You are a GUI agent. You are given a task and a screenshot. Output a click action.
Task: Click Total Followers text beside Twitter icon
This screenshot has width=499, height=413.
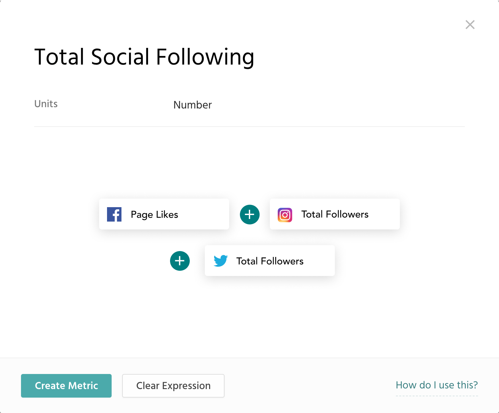click(270, 261)
